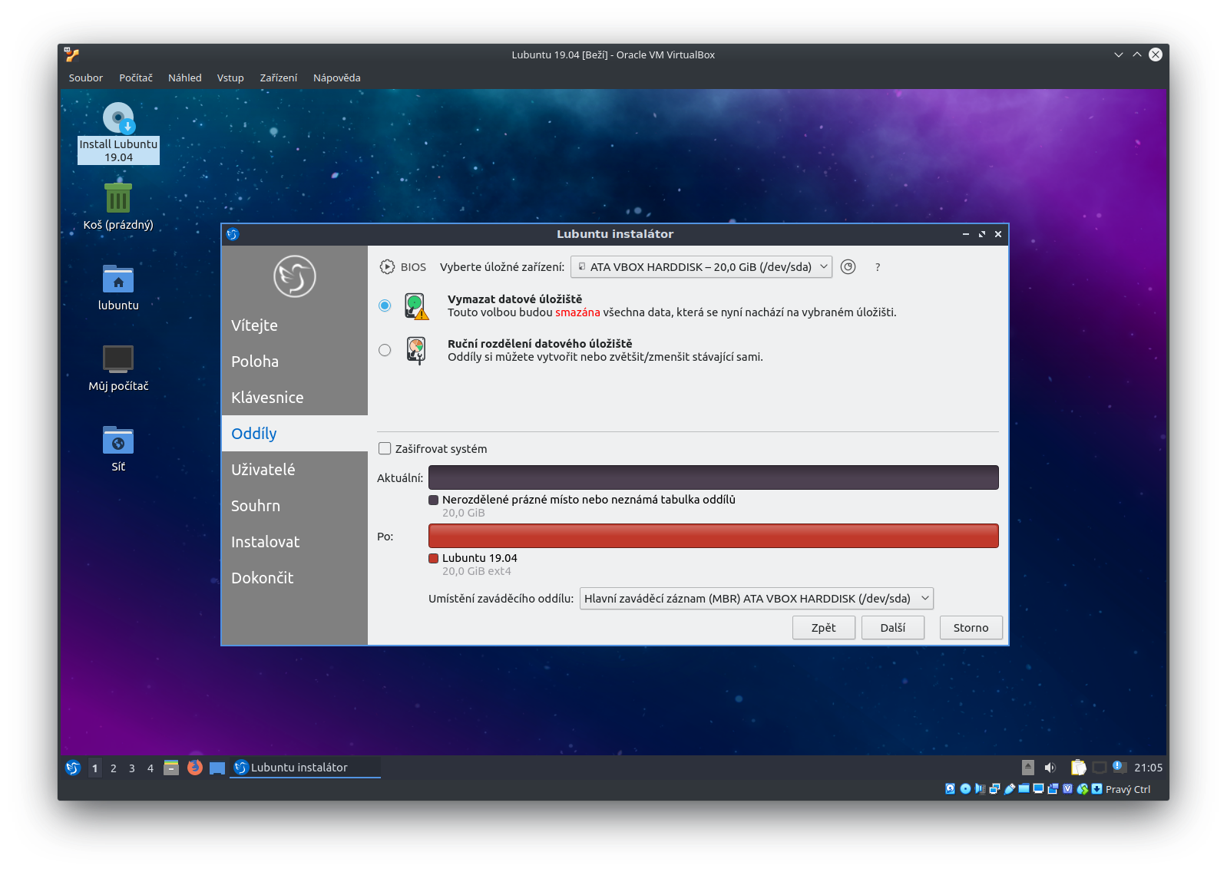
Task: Click the Další button
Action: click(x=893, y=627)
